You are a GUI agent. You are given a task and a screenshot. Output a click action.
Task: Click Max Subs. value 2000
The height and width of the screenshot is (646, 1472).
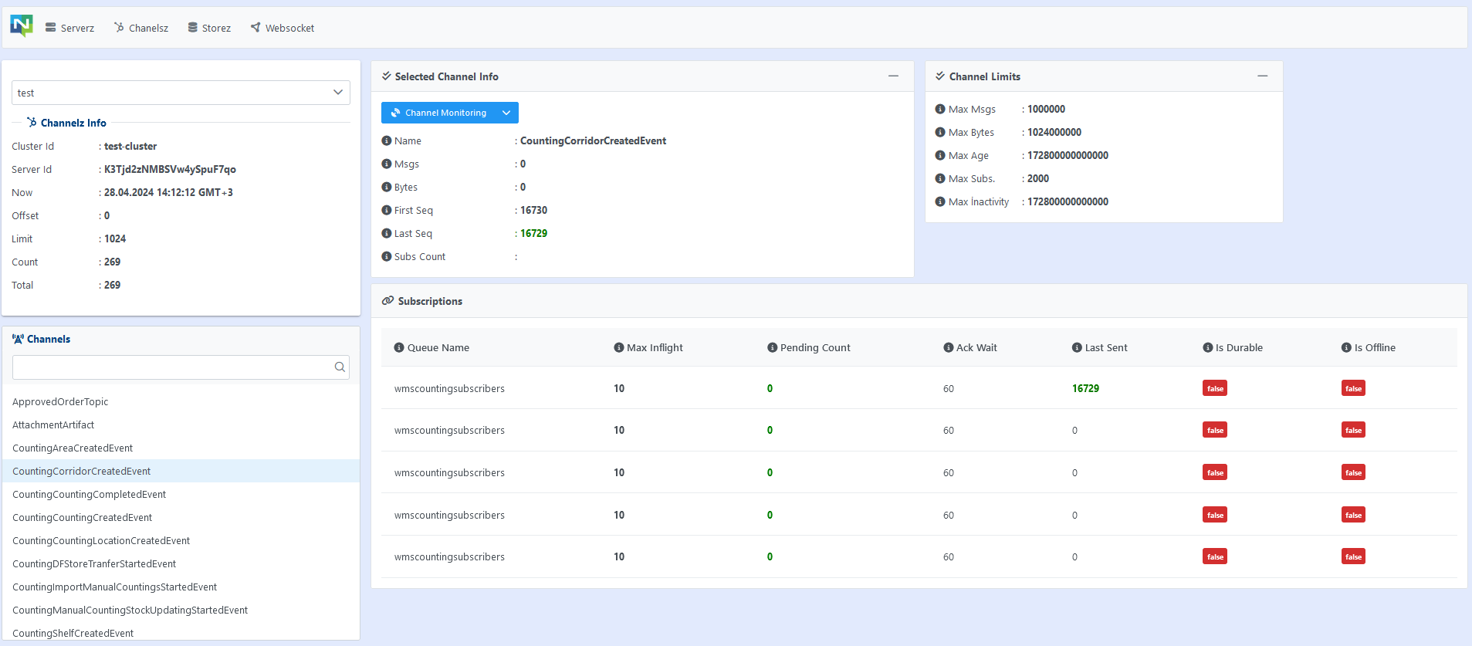coord(1038,178)
